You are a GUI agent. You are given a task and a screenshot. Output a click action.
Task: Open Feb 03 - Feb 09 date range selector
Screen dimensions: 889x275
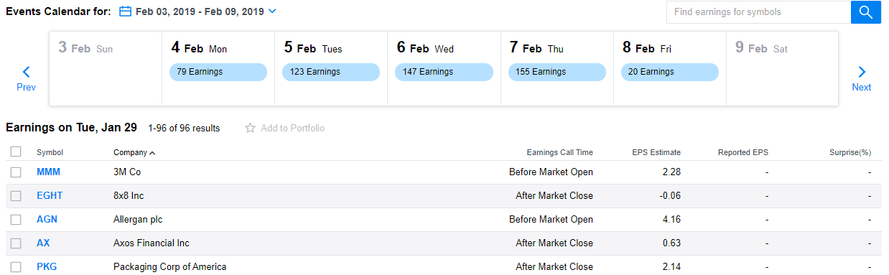tap(199, 11)
